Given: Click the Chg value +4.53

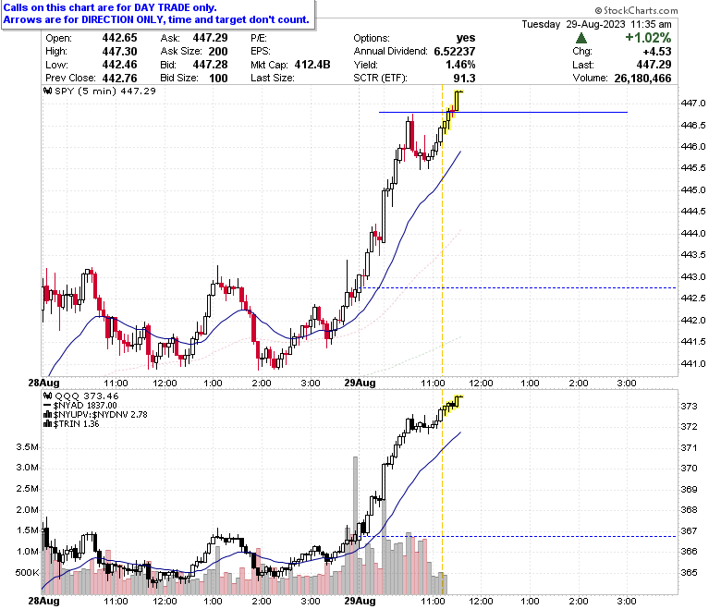Looking at the screenshot, I should pyautogui.click(x=657, y=51).
